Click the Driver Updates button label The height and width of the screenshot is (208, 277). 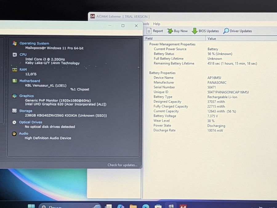click(x=241, y=31)
